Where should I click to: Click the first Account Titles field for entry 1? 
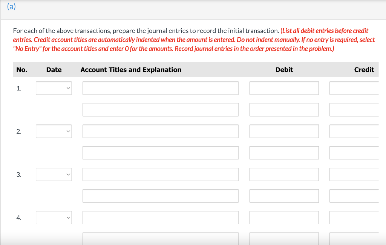[160, 88]
